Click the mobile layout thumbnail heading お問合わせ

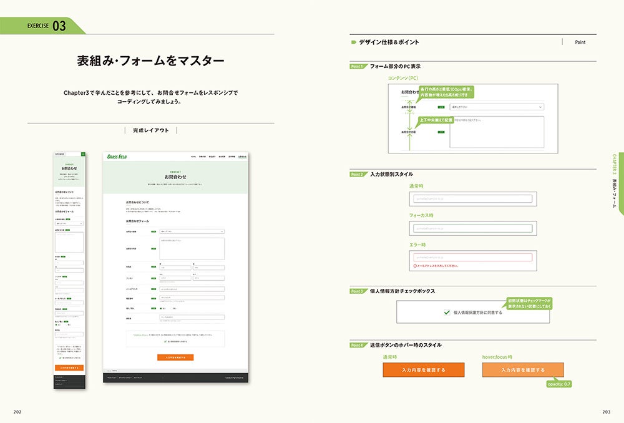(x=69, y=168)
